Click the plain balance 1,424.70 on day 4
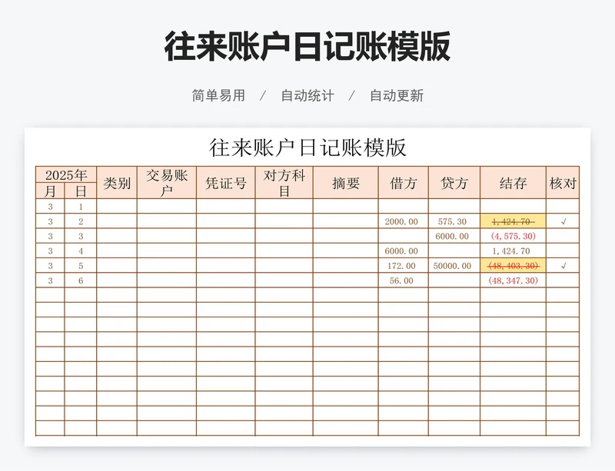Viewport: 615px width, 471px height. (x=511, y=251)
